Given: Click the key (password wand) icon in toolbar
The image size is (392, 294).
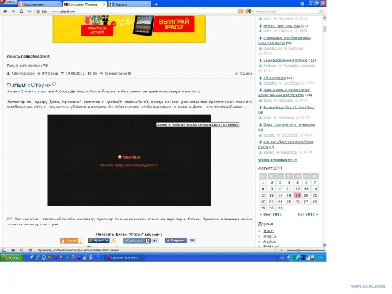Looking at the screenshot, I should point(29,11).
